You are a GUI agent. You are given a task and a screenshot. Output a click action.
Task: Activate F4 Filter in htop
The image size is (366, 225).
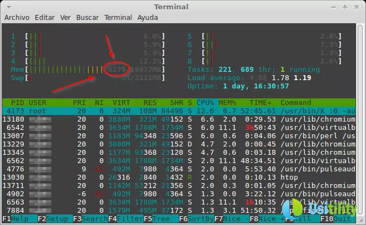point(123,219)
